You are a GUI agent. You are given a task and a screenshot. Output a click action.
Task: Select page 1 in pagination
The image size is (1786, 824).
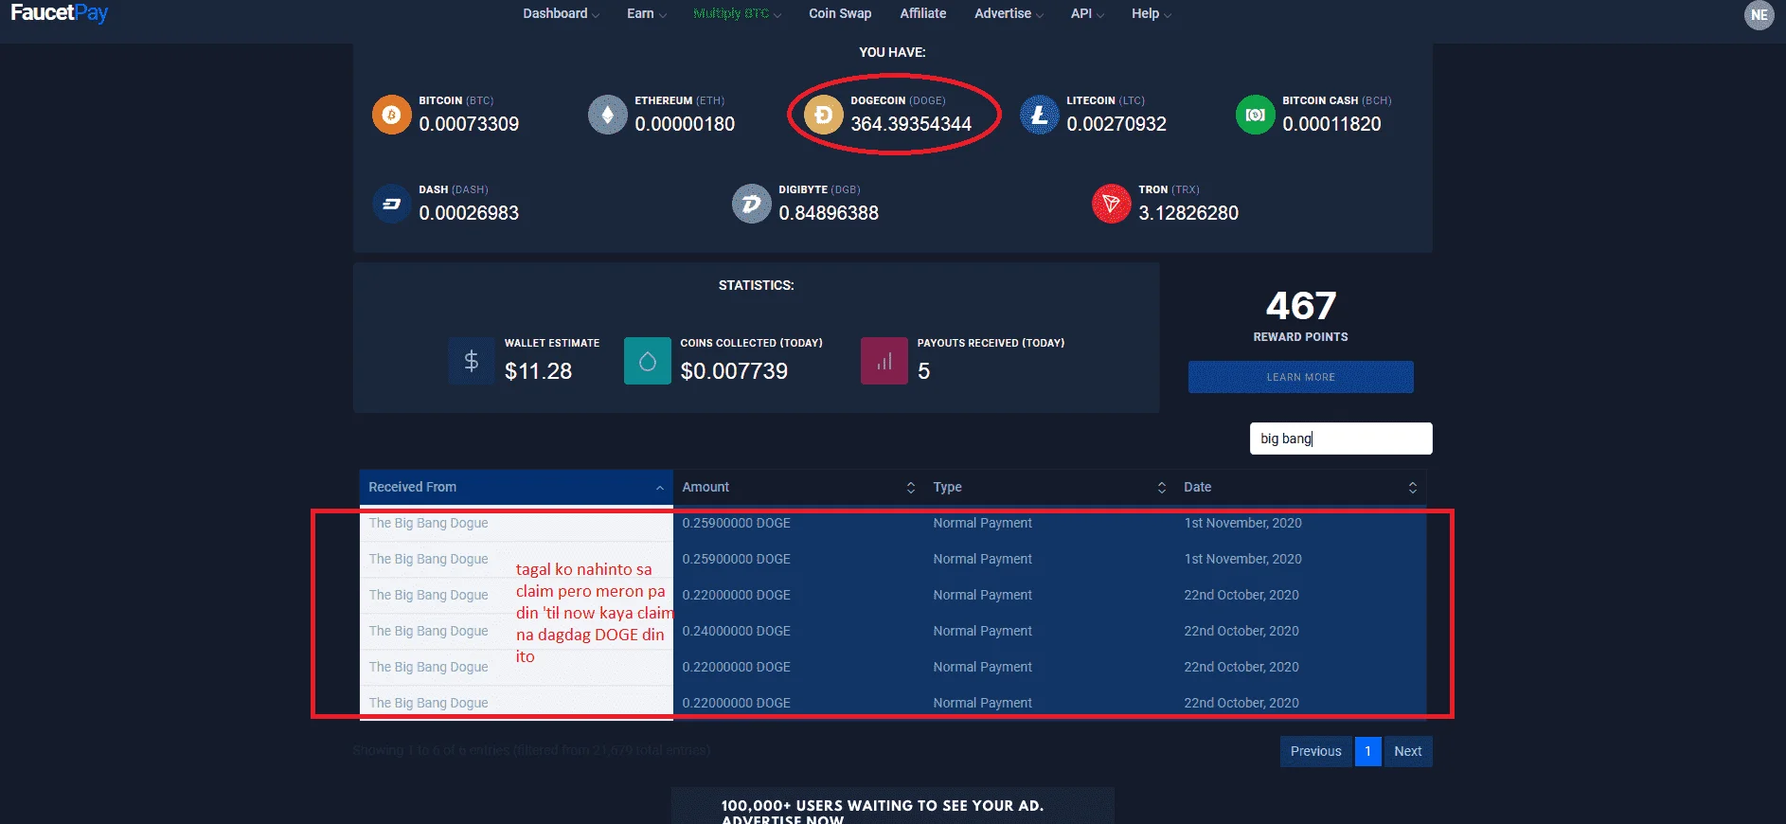tap(1367, 751)
